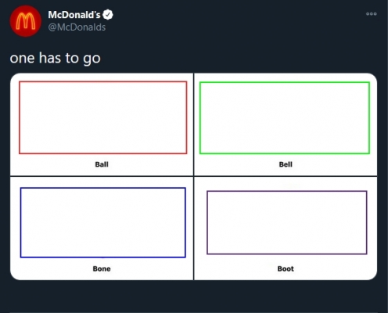
Task: Click the vertical divider between Ball and Bell
Action: coord(194,124)
